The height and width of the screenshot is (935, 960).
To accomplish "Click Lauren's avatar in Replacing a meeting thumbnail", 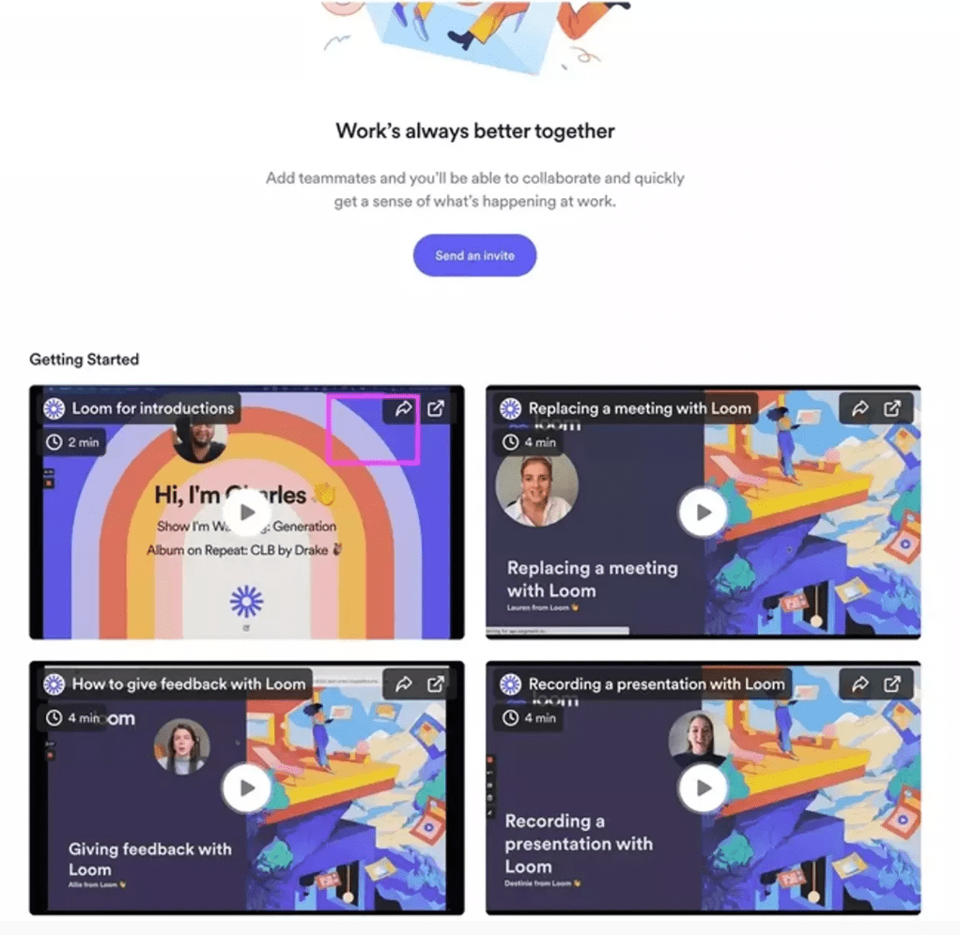I will [x=537, y=489].
